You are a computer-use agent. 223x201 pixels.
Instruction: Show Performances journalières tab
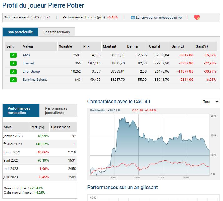(x=58, y=111)
